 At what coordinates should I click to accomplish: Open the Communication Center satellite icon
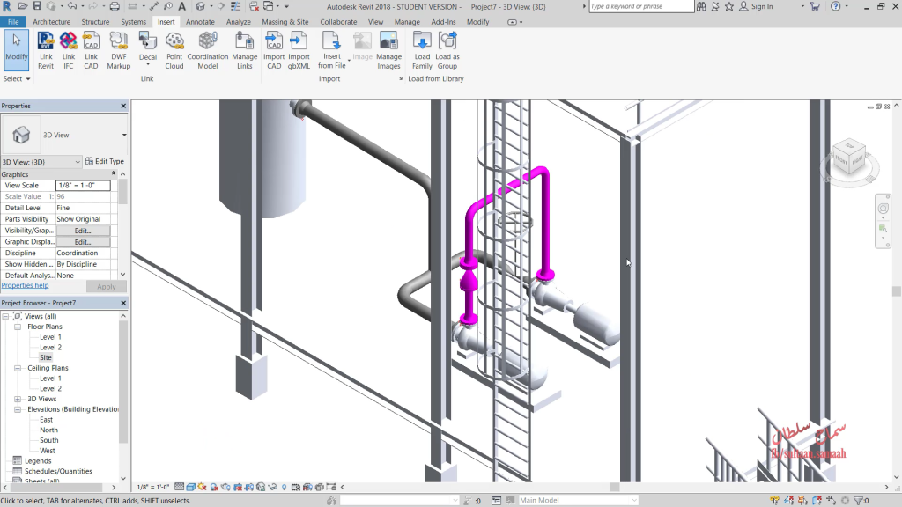tap(716, 6)
